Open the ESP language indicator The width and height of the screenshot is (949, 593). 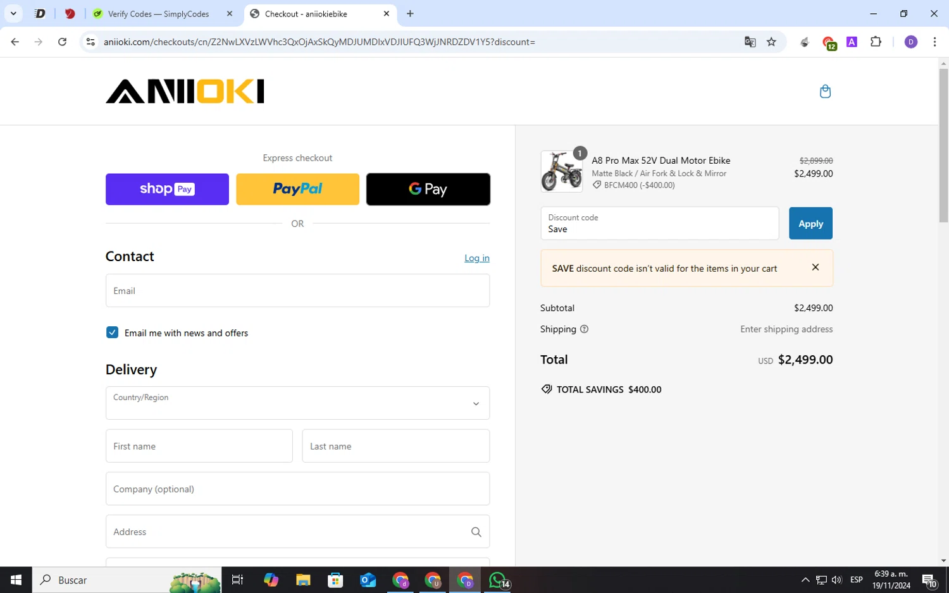[x=857, y=580]
